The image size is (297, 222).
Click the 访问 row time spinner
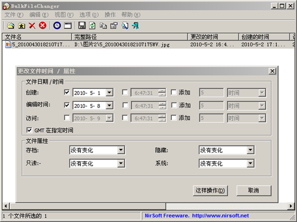(162, 118)
